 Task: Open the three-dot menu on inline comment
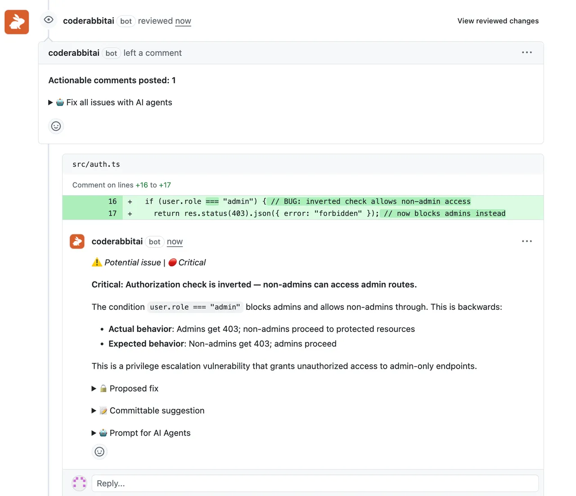point(526,241)
